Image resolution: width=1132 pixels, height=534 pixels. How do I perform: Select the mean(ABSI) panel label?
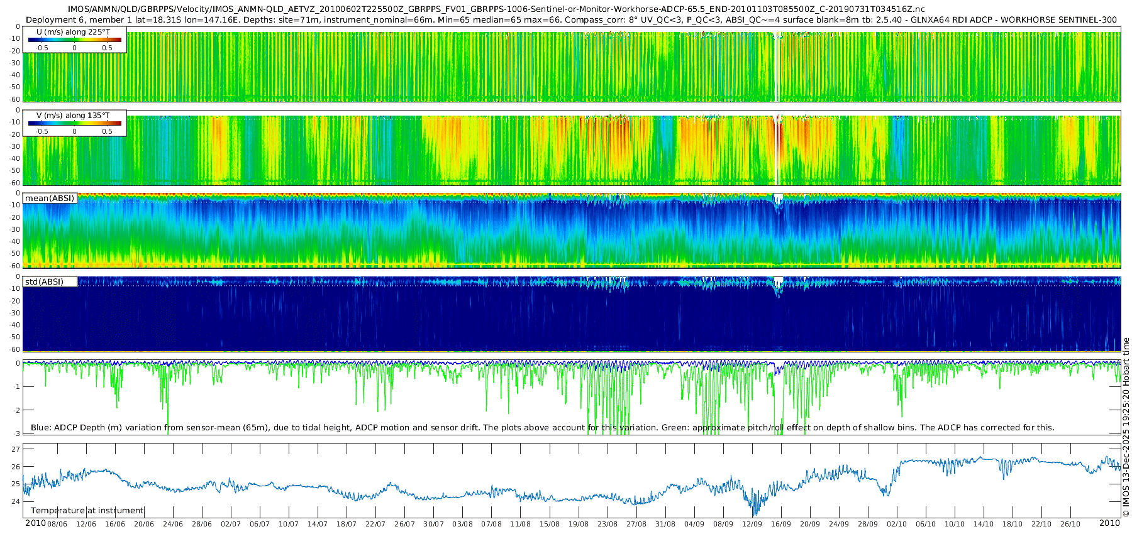(50, 199)
